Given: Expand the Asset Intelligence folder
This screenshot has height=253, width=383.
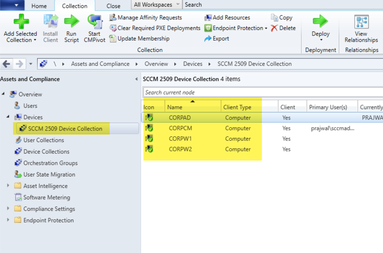Looking at the screenshot, I should (8, 185).
